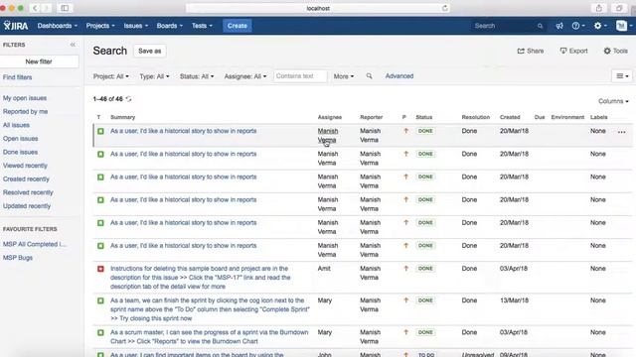This screenshot has height=357, width=636.
Task: Expand the Type: All dropdown
Action: click(x=154, y=76)
